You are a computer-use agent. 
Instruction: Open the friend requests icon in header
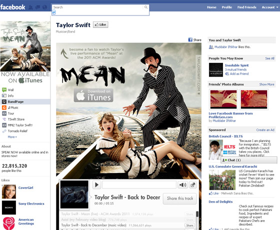click(30, 7)
